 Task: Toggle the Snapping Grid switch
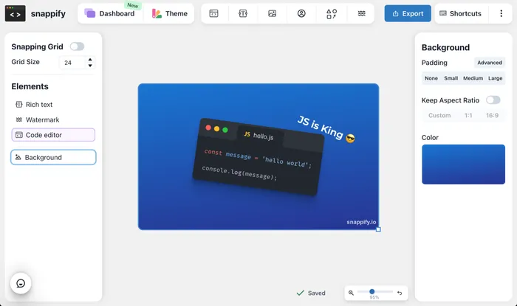pyautogui.click(x=77, y=46)
